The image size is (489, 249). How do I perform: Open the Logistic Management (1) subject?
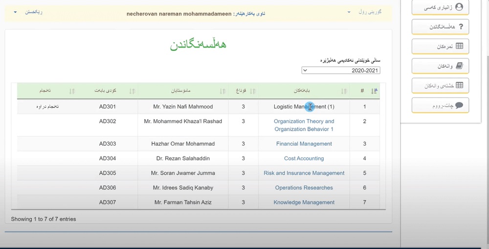pos(304,107)
